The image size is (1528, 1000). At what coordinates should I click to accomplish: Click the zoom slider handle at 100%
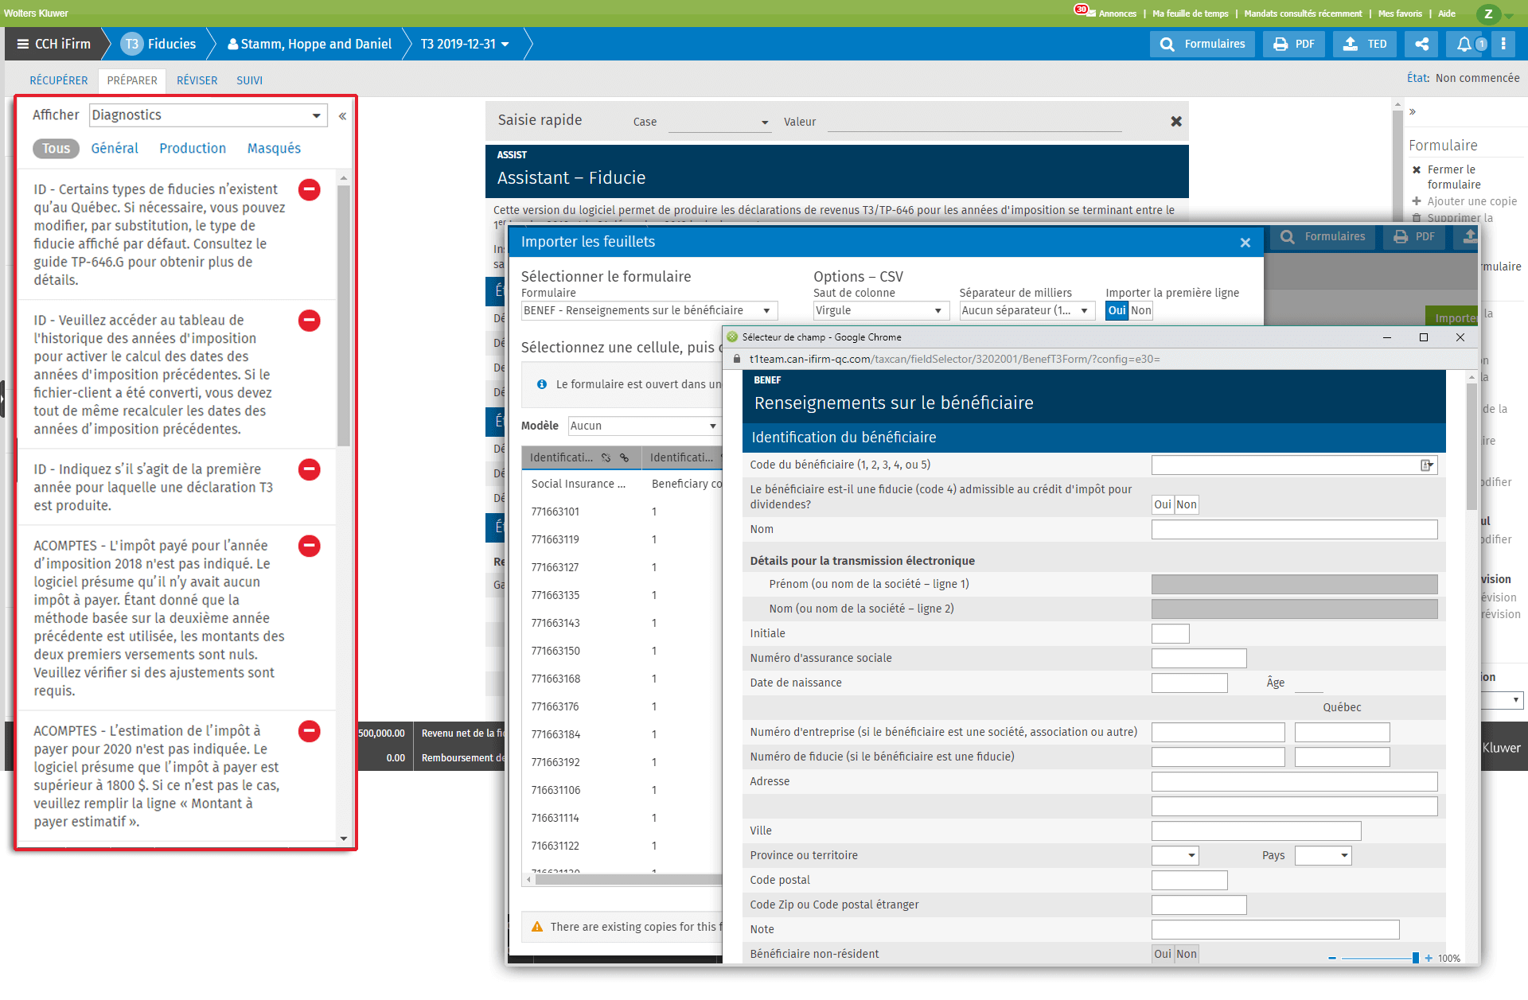(1415, 959)
